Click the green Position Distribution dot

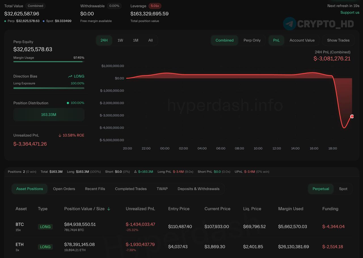(68, 103)
